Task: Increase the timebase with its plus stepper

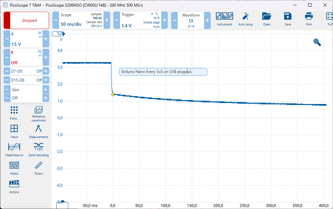Action: (106, 20)
